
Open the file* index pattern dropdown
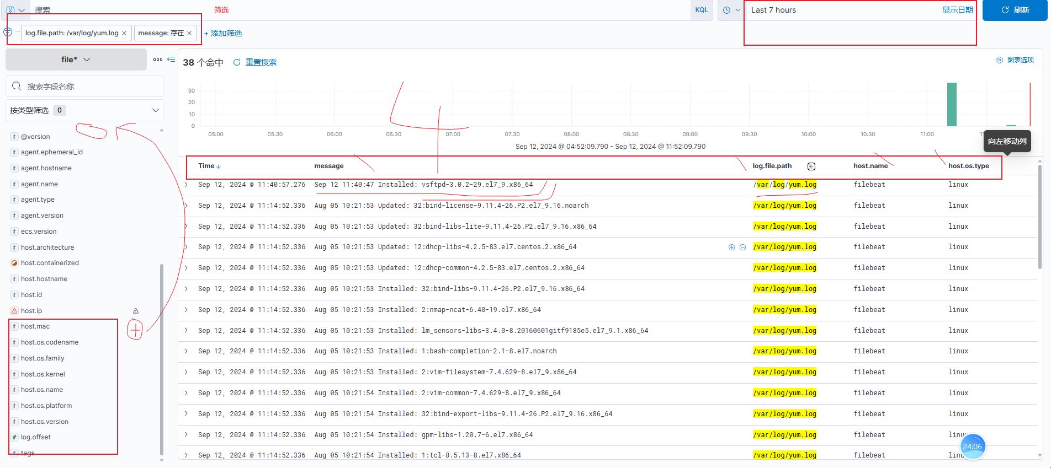pos(76,60)
